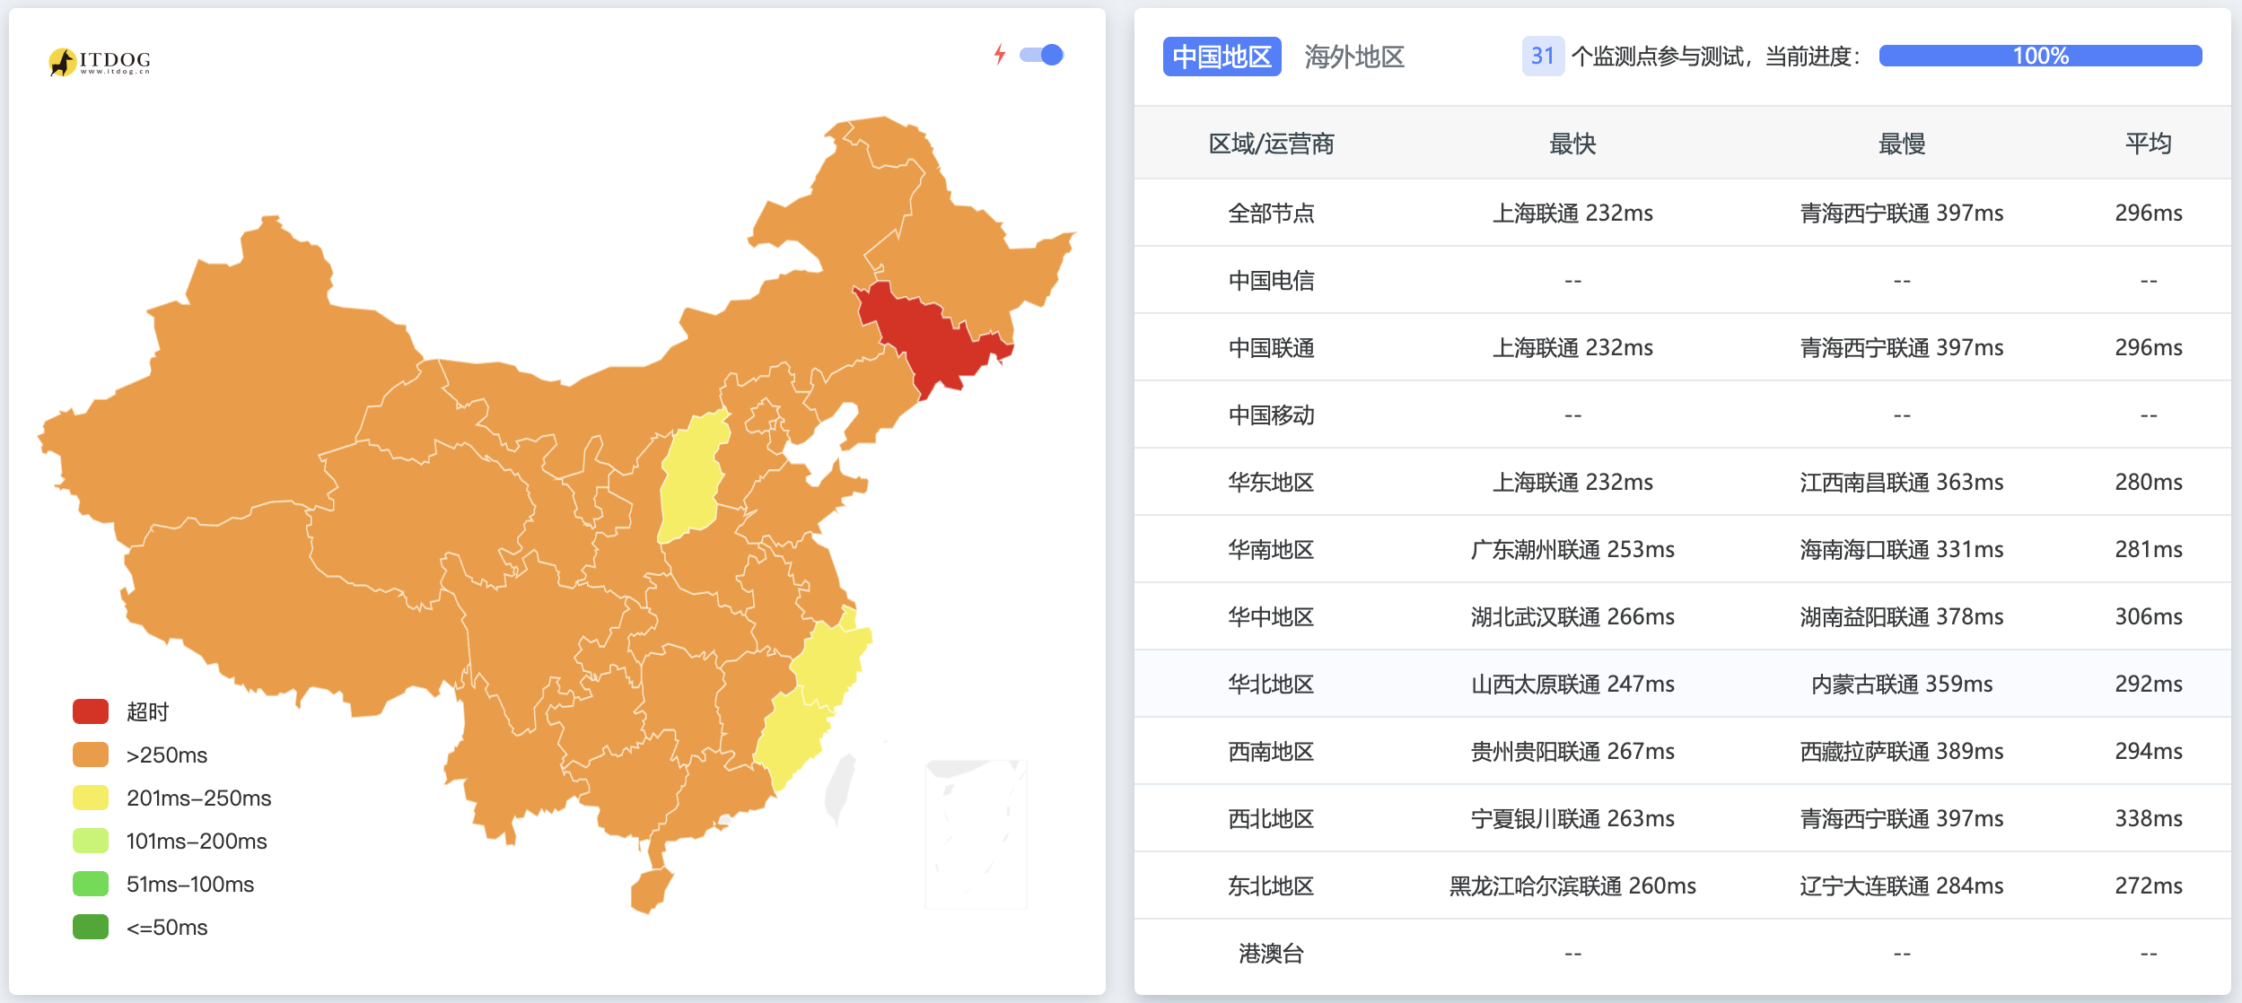Toggle the orange >250ms legend item
The image size is (2242, 1003).
(140, 754)
